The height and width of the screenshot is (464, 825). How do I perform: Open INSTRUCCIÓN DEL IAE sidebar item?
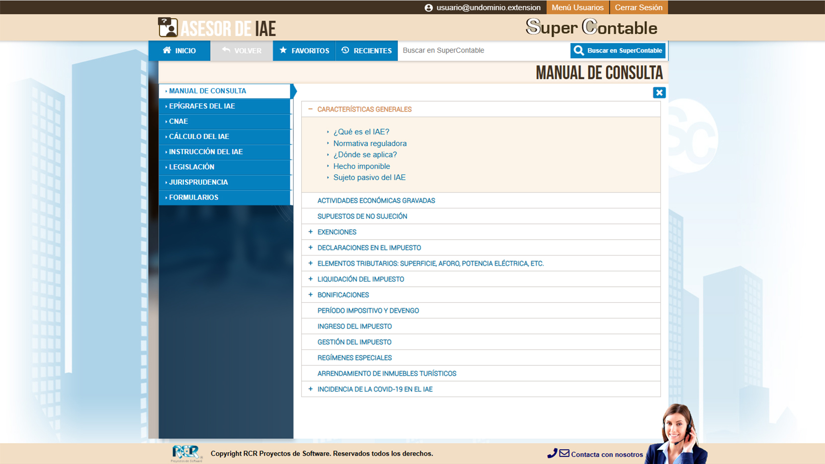pyautogui.click(x=225, y=152)
